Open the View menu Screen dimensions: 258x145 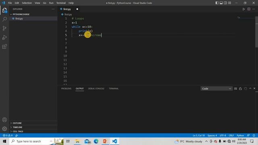point(37,3)
